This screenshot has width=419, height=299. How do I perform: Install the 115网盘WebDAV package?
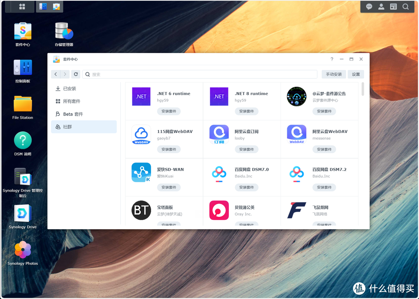point(169,149)
